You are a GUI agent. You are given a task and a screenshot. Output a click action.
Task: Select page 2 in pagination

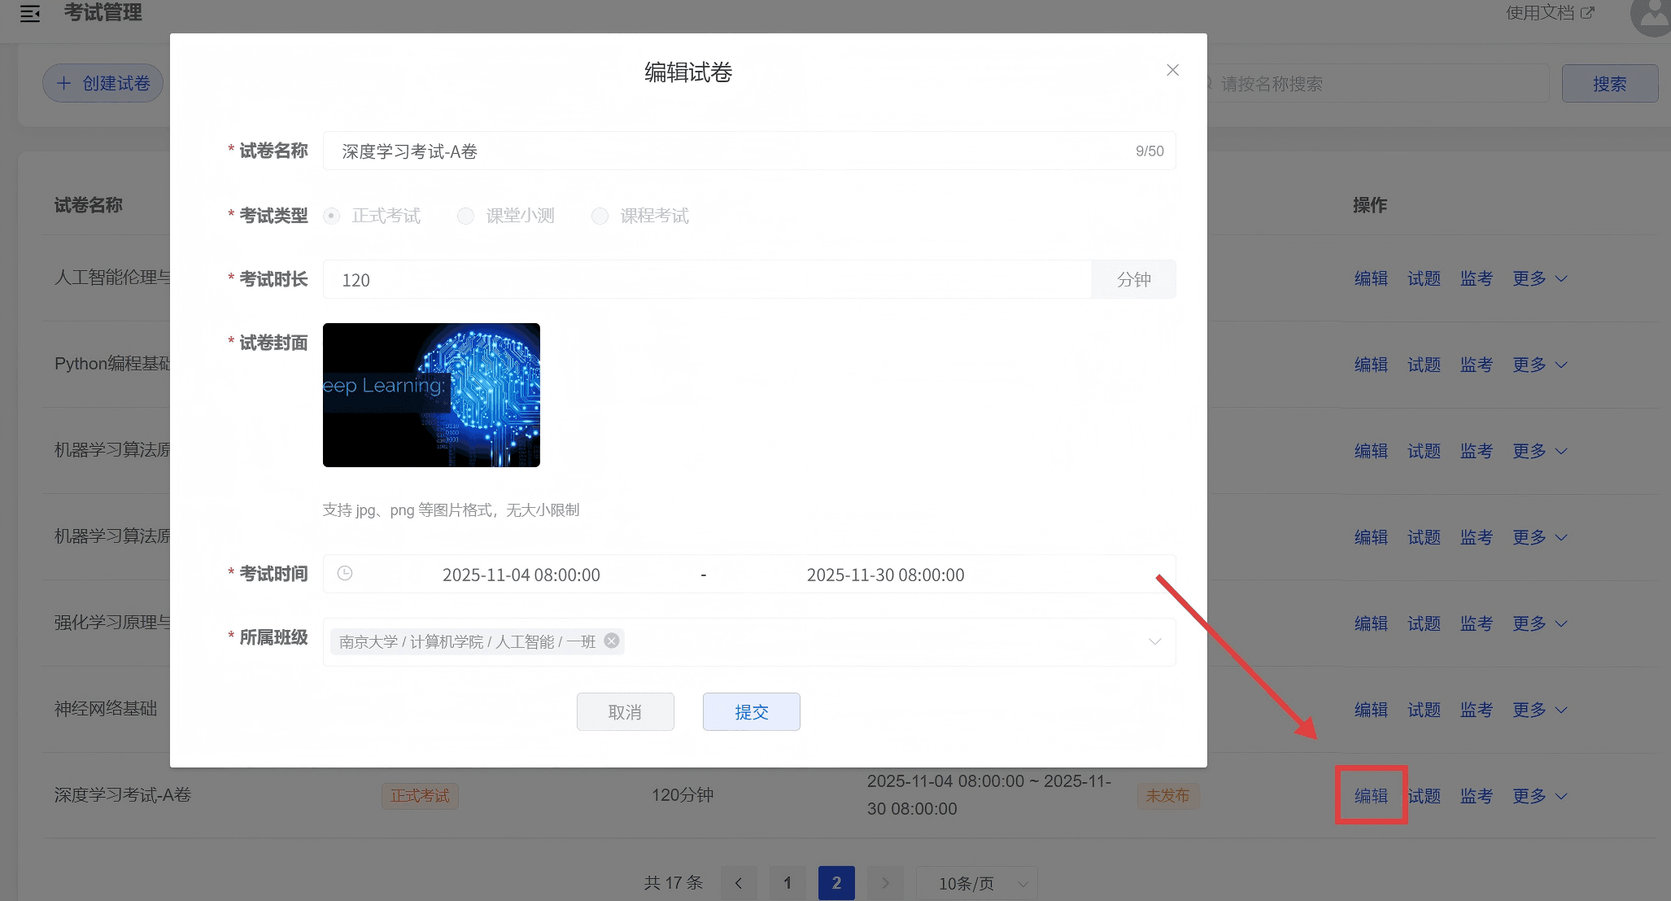pyautogui.click(x=836, y=883)
